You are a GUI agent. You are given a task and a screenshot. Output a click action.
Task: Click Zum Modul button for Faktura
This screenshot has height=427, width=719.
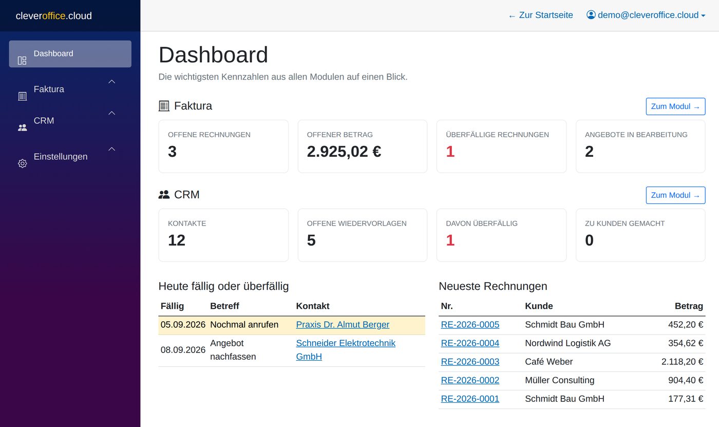675,106
